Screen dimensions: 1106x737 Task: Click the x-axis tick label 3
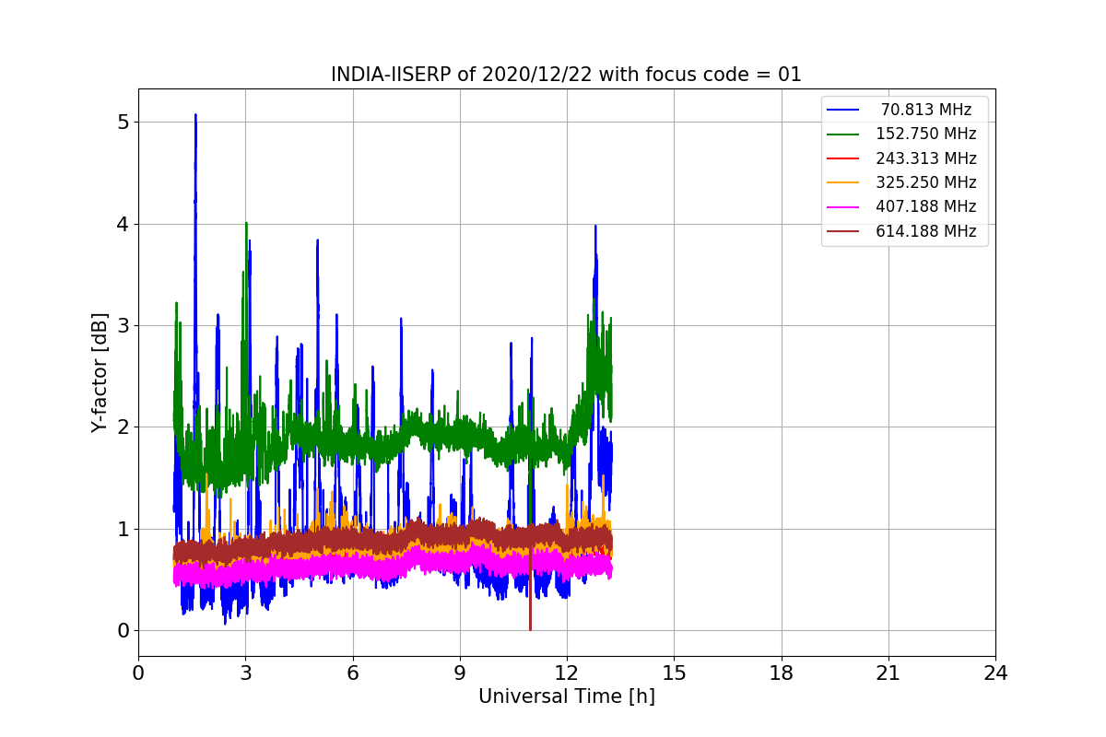pyautogui.click(x=245, y=673)
